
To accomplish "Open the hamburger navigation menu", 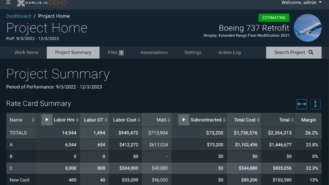I will click(8, 2).
